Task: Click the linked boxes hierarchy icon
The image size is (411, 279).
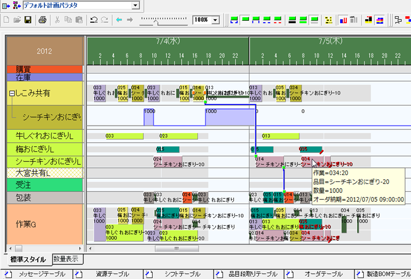Action: pyautogui.click(x=398, y=20)
